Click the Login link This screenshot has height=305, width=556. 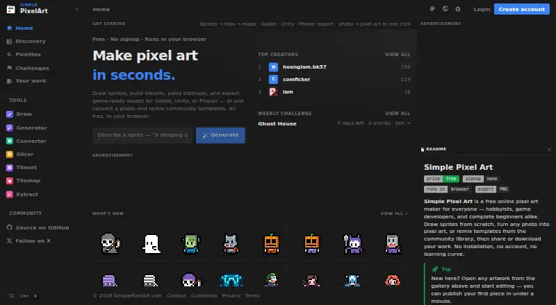click(x=482, y=9)
